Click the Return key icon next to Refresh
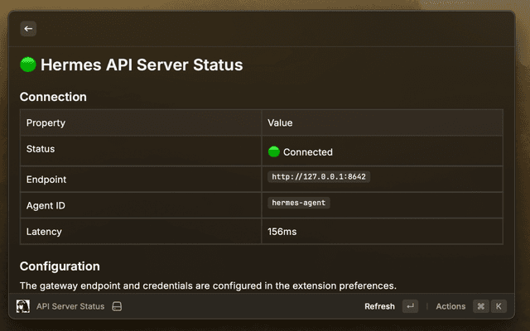 point(411,306)
